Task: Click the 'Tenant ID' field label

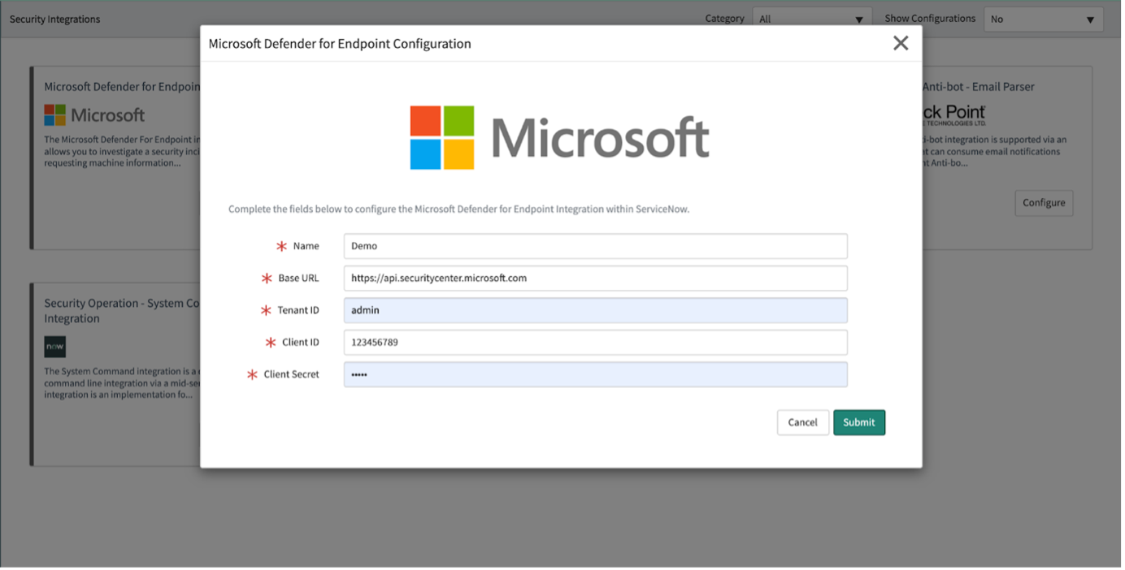Action: (x=298, y=310)
